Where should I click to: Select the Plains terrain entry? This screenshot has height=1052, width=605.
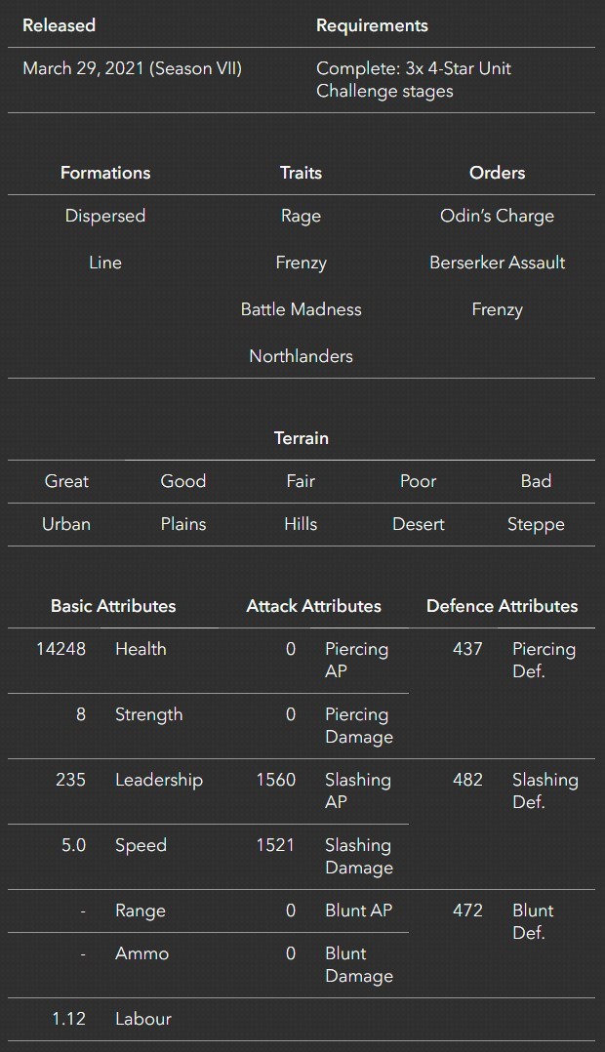pyautogui.click(x=183, y=524)
